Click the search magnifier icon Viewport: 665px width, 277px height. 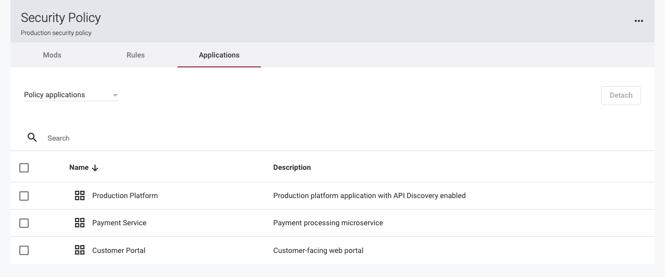coord(32,137)
